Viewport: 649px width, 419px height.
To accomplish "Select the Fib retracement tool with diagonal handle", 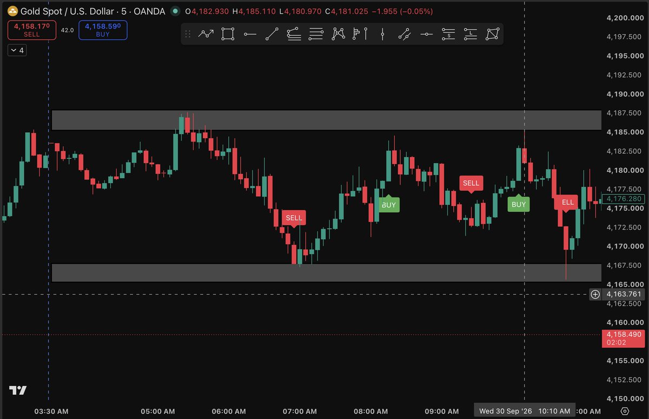I will pos(294,34).
